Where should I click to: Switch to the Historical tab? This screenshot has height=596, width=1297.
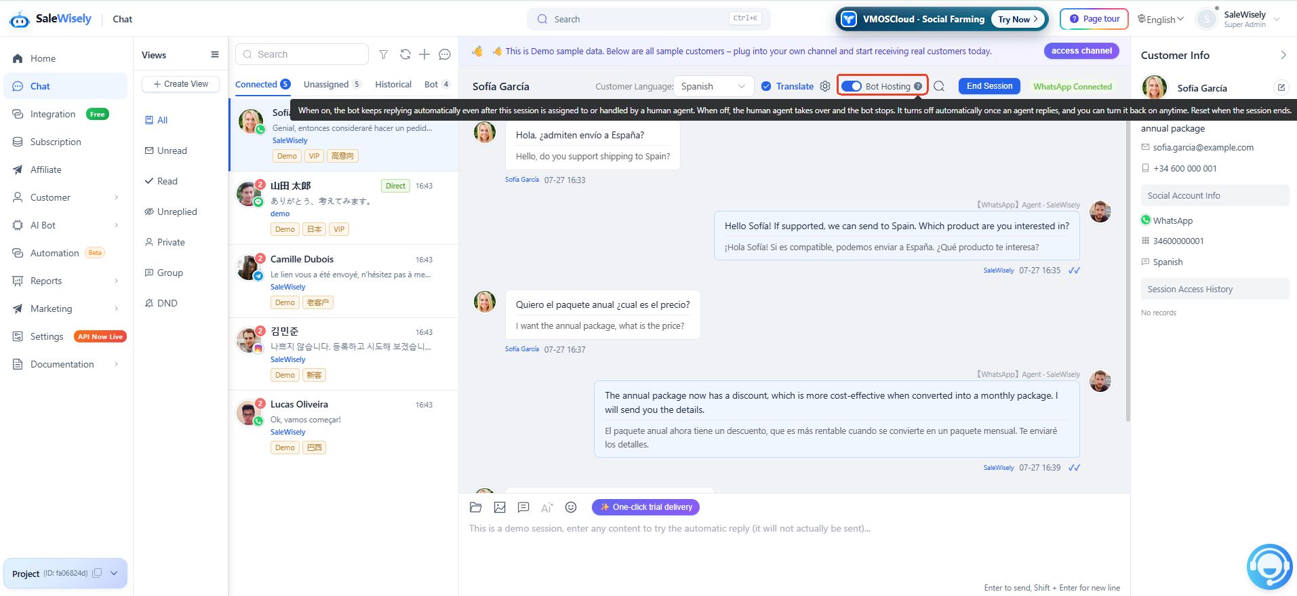(x=393, y=84)
